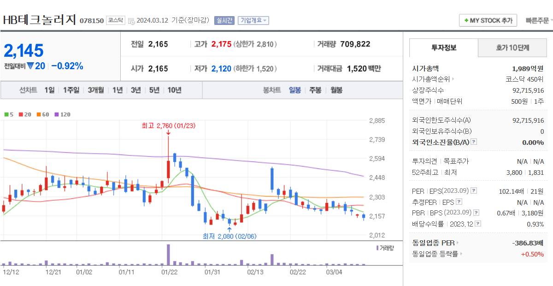Select the 월봉 monthly candlestick chart
Viewport: 553px width, 286px height.
pos(336,90)
